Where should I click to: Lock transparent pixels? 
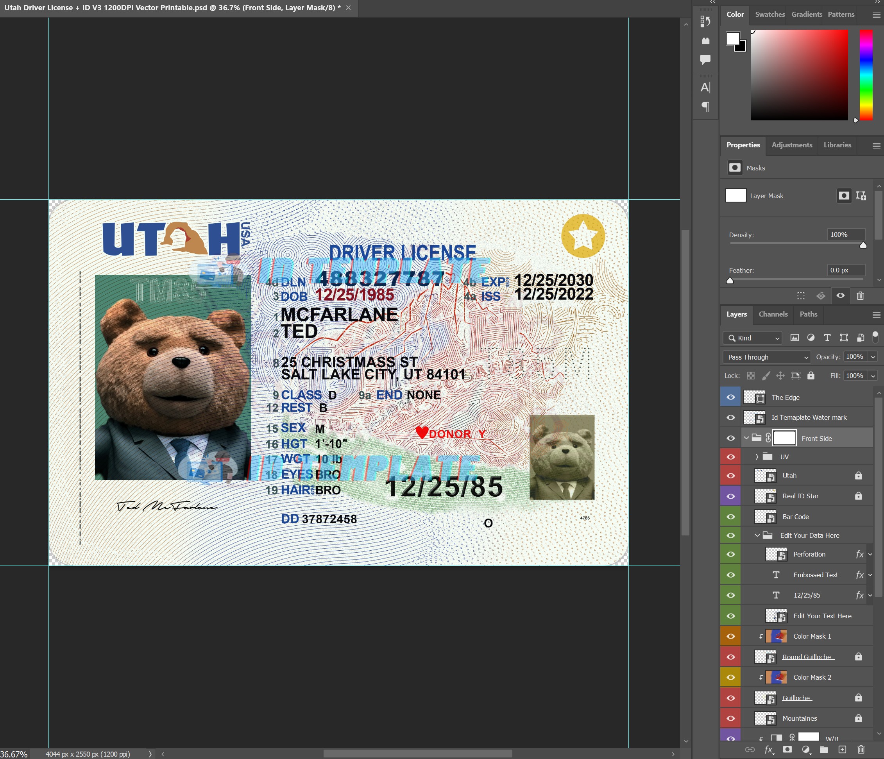pos(750,376)
